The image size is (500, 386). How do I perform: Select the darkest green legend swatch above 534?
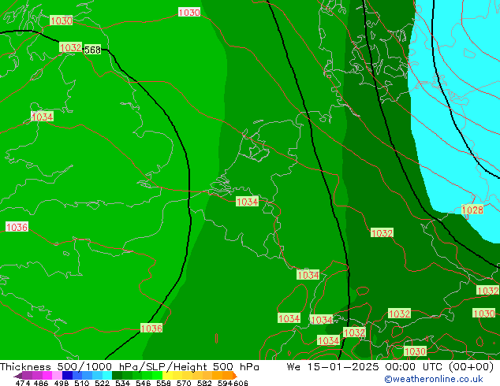(117, 375)
